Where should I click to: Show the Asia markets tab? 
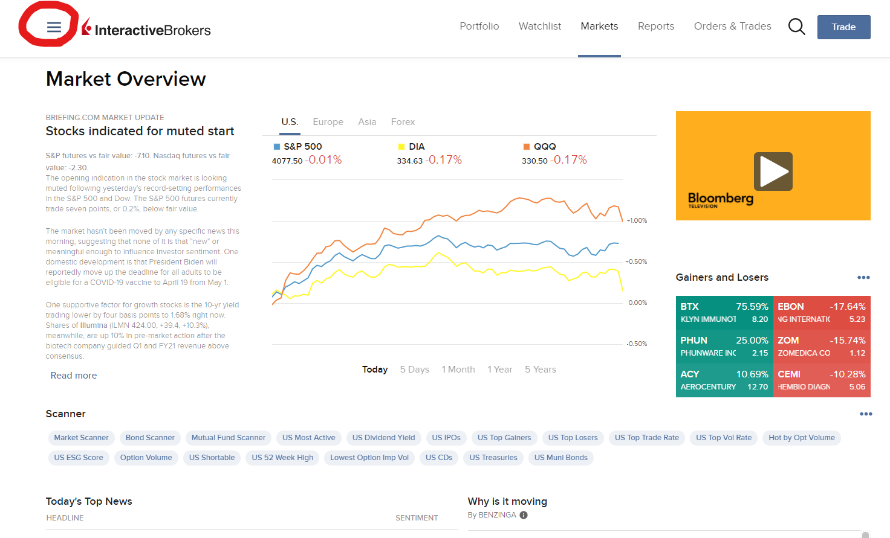point(367,122)
